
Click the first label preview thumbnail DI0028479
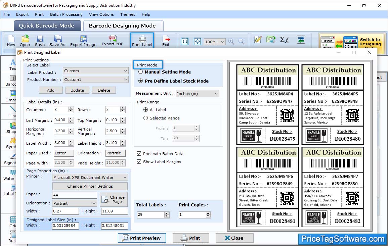click(267, 105)
